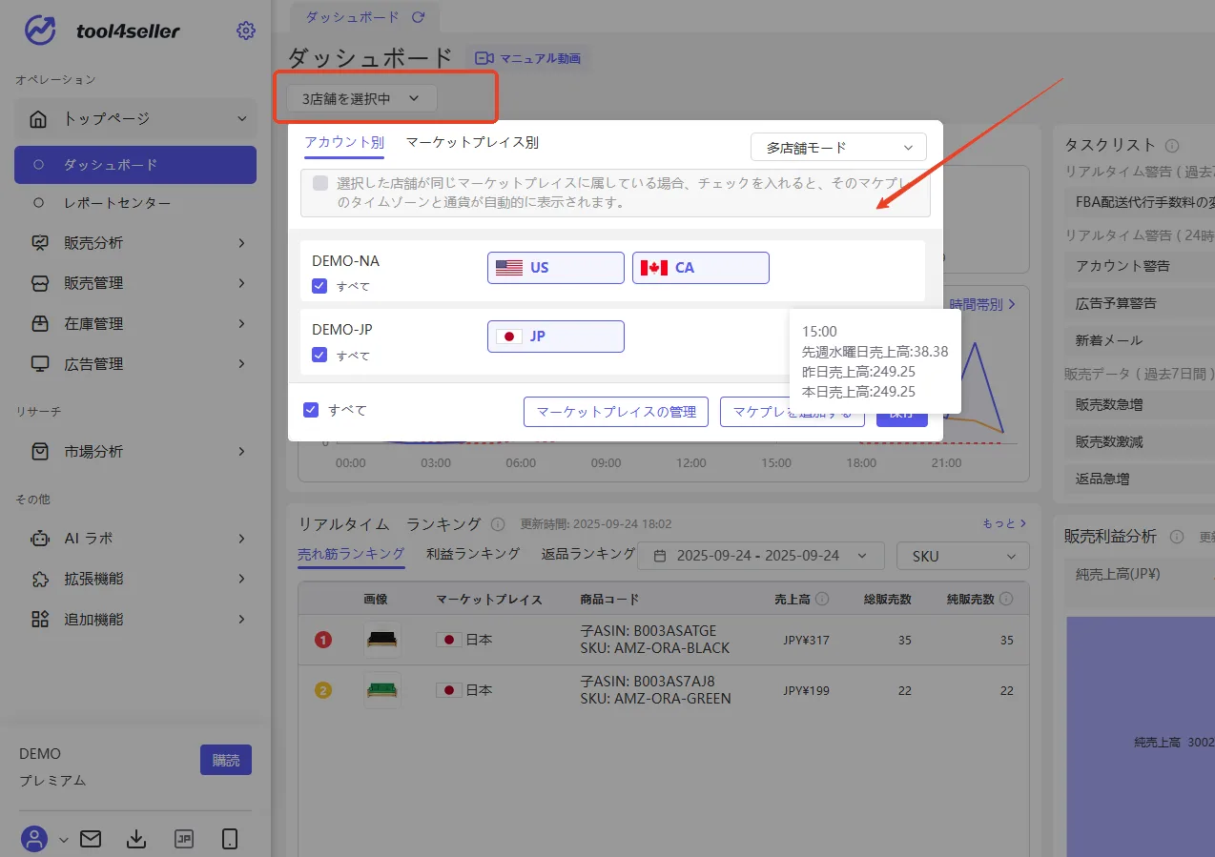This screenshot has width=1215, height=857.
Task: Click the マーケットプレイスの管理 button
Action: [616, 412]
